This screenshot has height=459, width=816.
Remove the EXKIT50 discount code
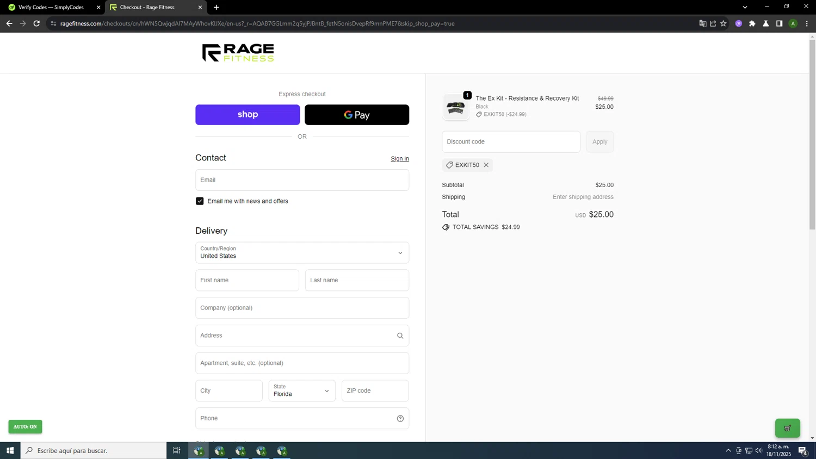click(486, 165)
